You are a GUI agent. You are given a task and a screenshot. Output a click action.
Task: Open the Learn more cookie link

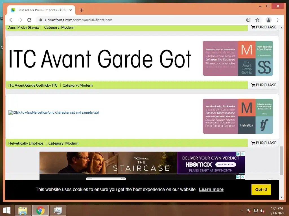coord(211,189)
